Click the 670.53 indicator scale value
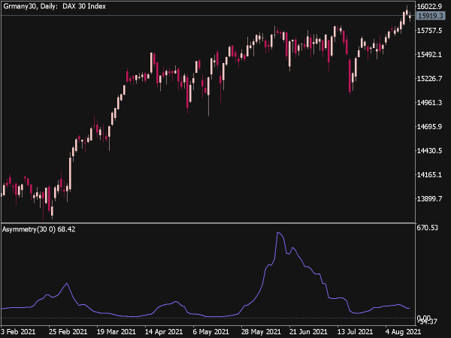451x338 pixels. tap(428, 228)
